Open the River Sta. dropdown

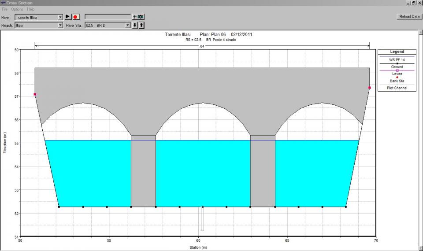pyautogui.click(x=128, y=26)
